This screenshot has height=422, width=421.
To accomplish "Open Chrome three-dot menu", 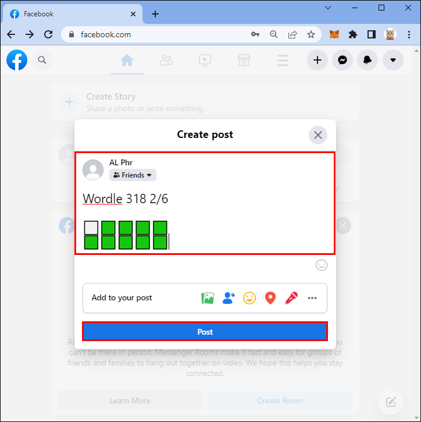I will (x=409, y=34).
